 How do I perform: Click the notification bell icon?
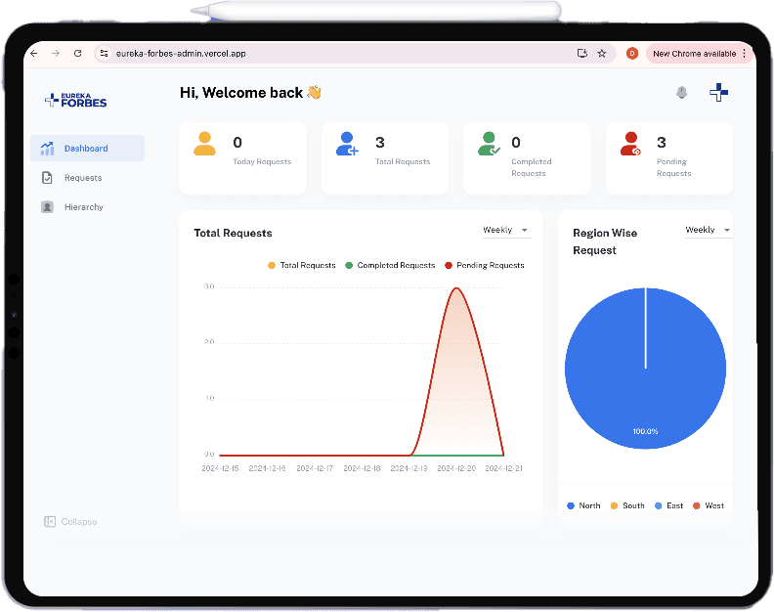(681, 92)
